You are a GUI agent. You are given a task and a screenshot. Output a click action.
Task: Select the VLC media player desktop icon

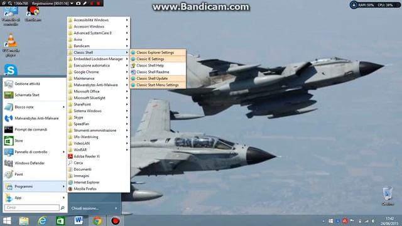(11, 45)
